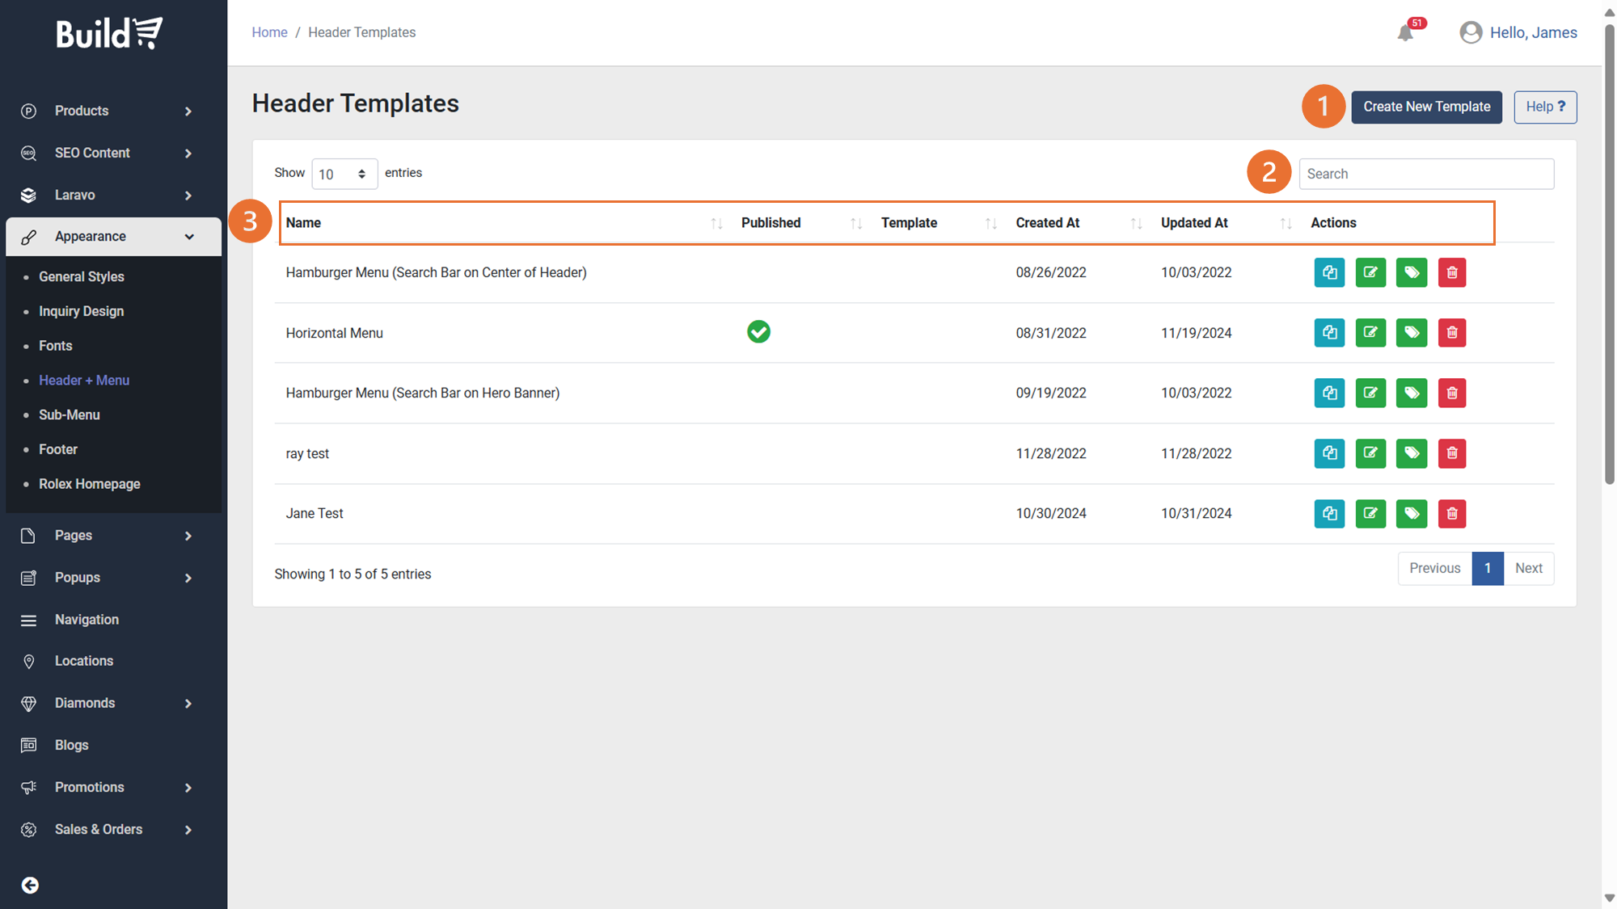
Task: Open the Sub-Menu sidebar item
Action: pyautogui.click(x=70, y=415)
